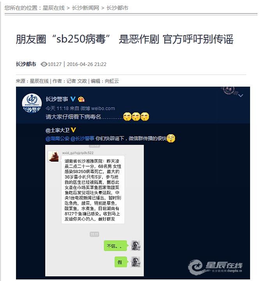This screenshot has width=261, height=281.
Task: Open the @长沙警事 mention link
Action: pos(82,138)
